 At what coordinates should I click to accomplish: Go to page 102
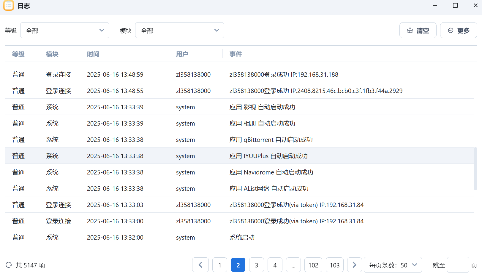coord(313,265)
